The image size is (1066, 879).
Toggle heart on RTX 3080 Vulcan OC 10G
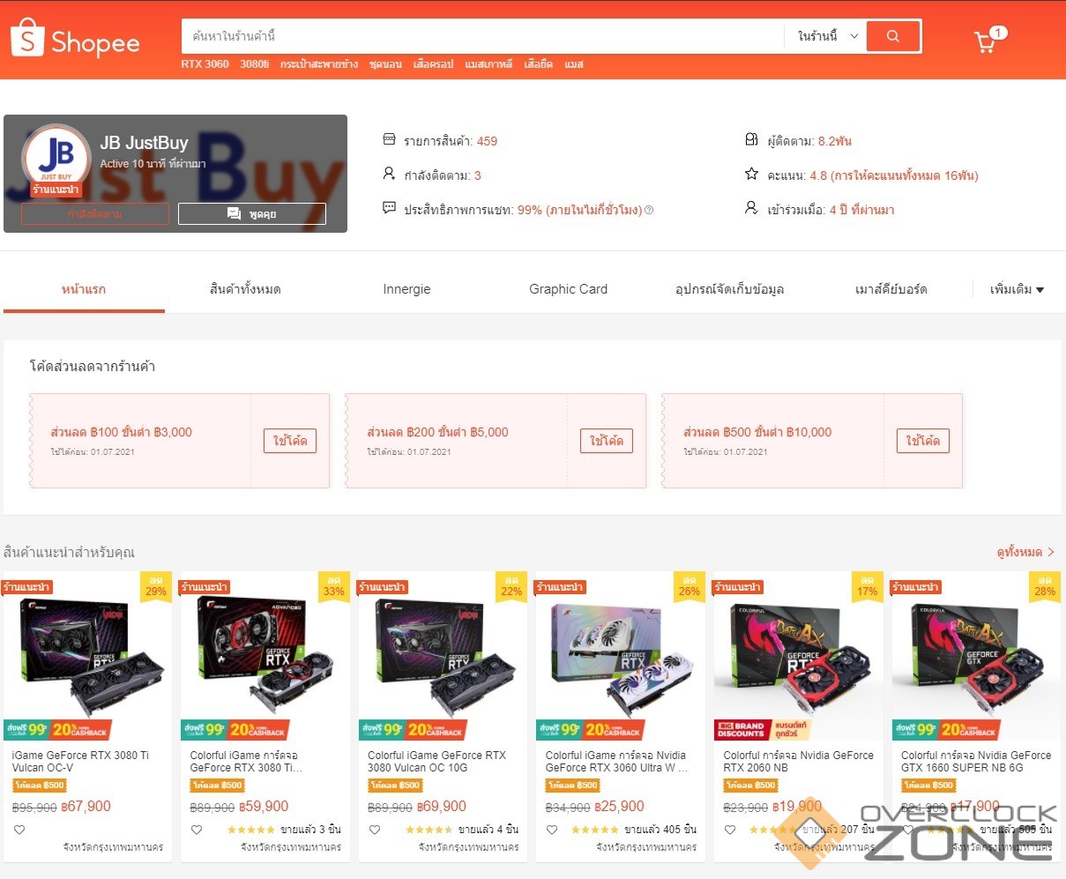coord(375,830)
